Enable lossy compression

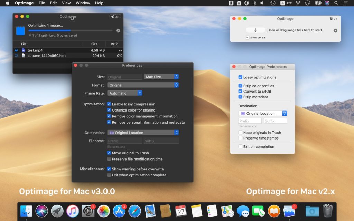109,104
